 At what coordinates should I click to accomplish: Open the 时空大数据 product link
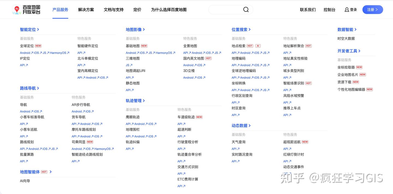[x=346, y=38]
